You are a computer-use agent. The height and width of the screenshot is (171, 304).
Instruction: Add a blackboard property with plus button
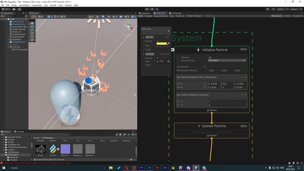[x=168, y=31]
